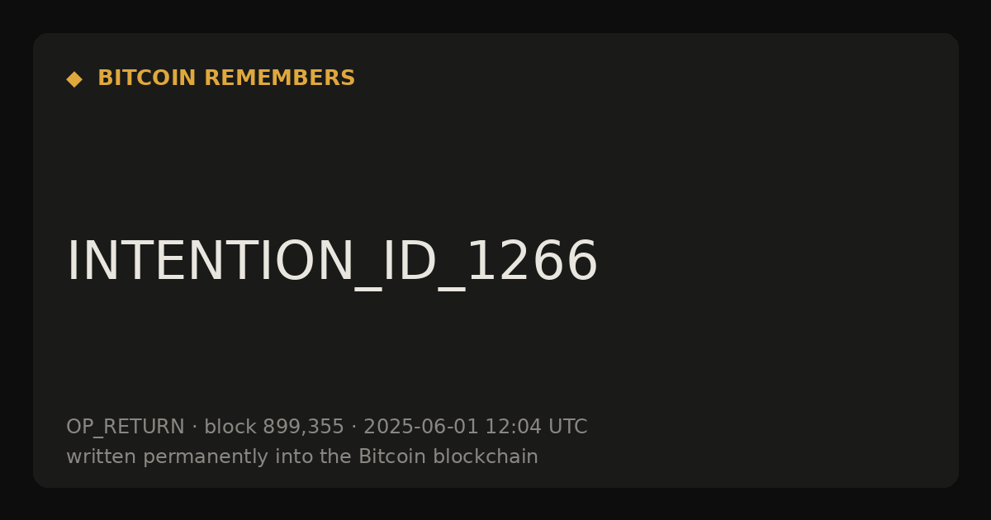Click the 2025-06-01 date
Image resolution: width=991 pixels, height=520 pixels.
(421, 427)
